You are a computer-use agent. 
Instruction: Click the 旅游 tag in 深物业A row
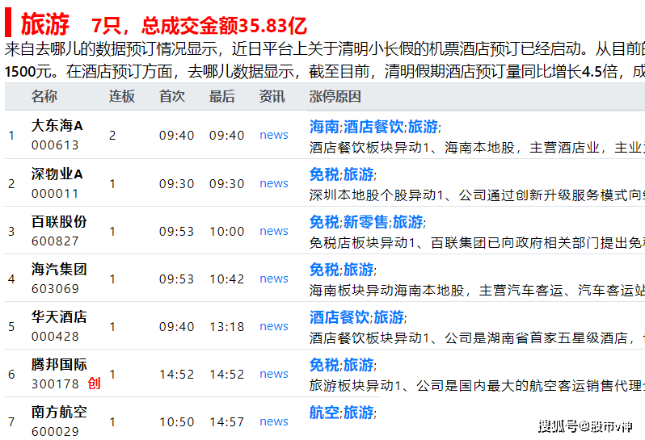358,174
